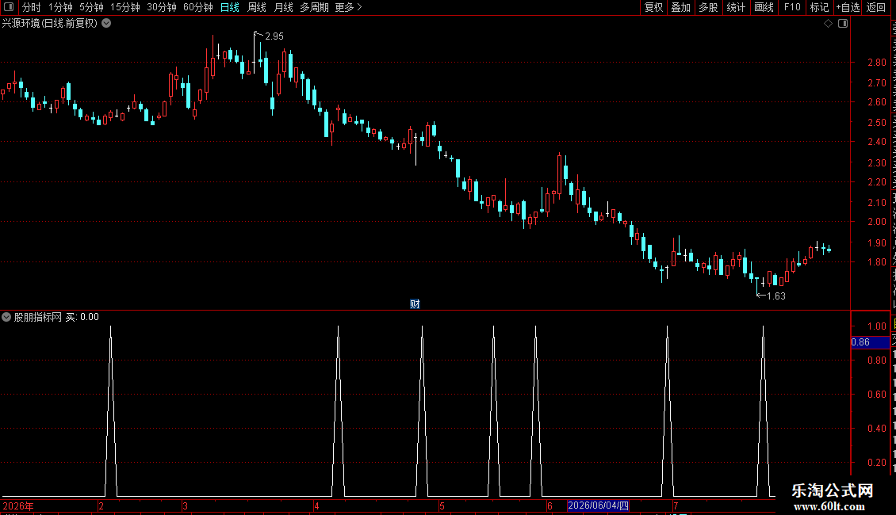Click the 2.80 price axis label

(876, 63)
